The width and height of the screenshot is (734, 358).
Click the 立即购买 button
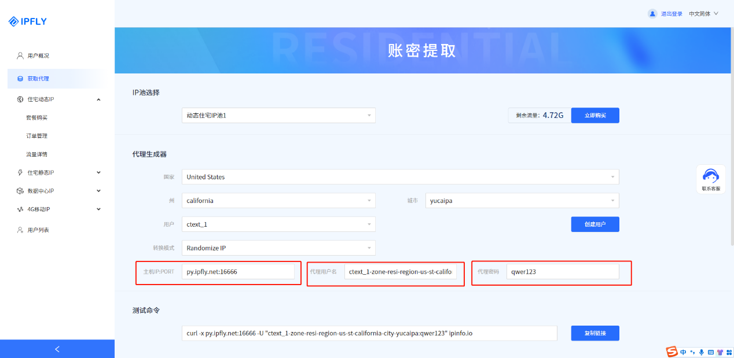click(594, 116)
